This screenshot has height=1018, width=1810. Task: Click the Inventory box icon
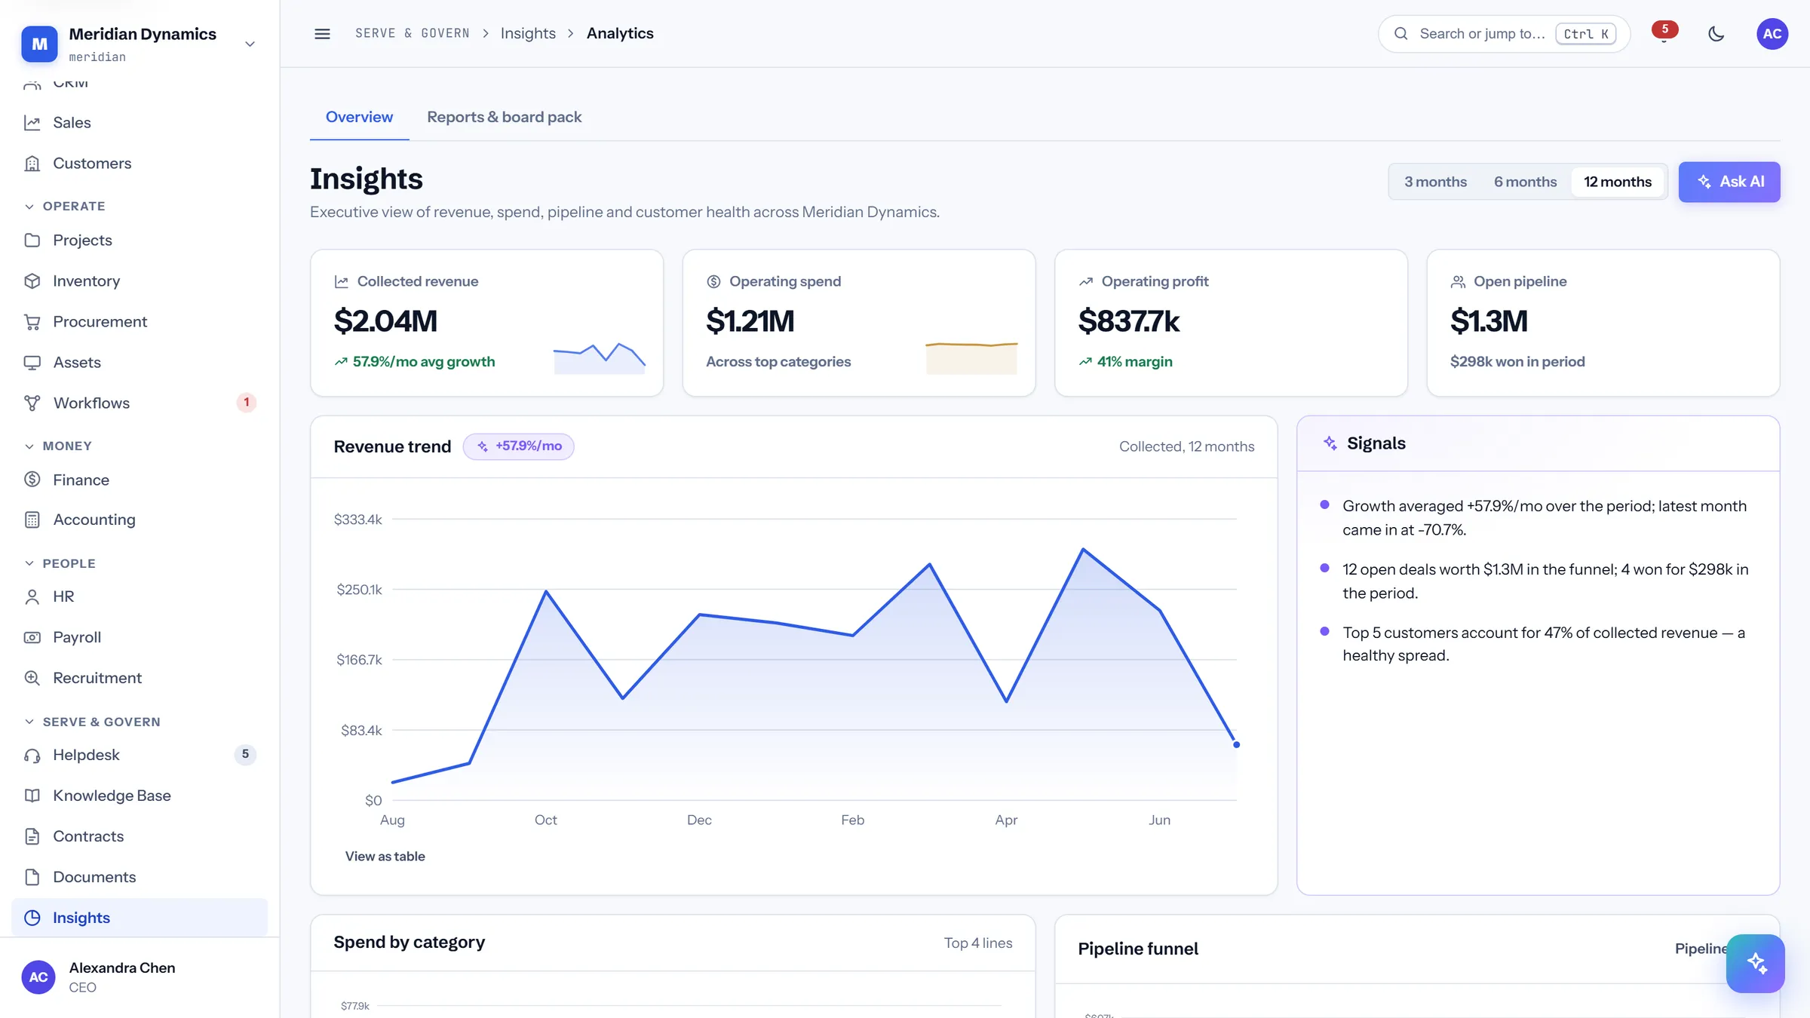pos(32,281)
